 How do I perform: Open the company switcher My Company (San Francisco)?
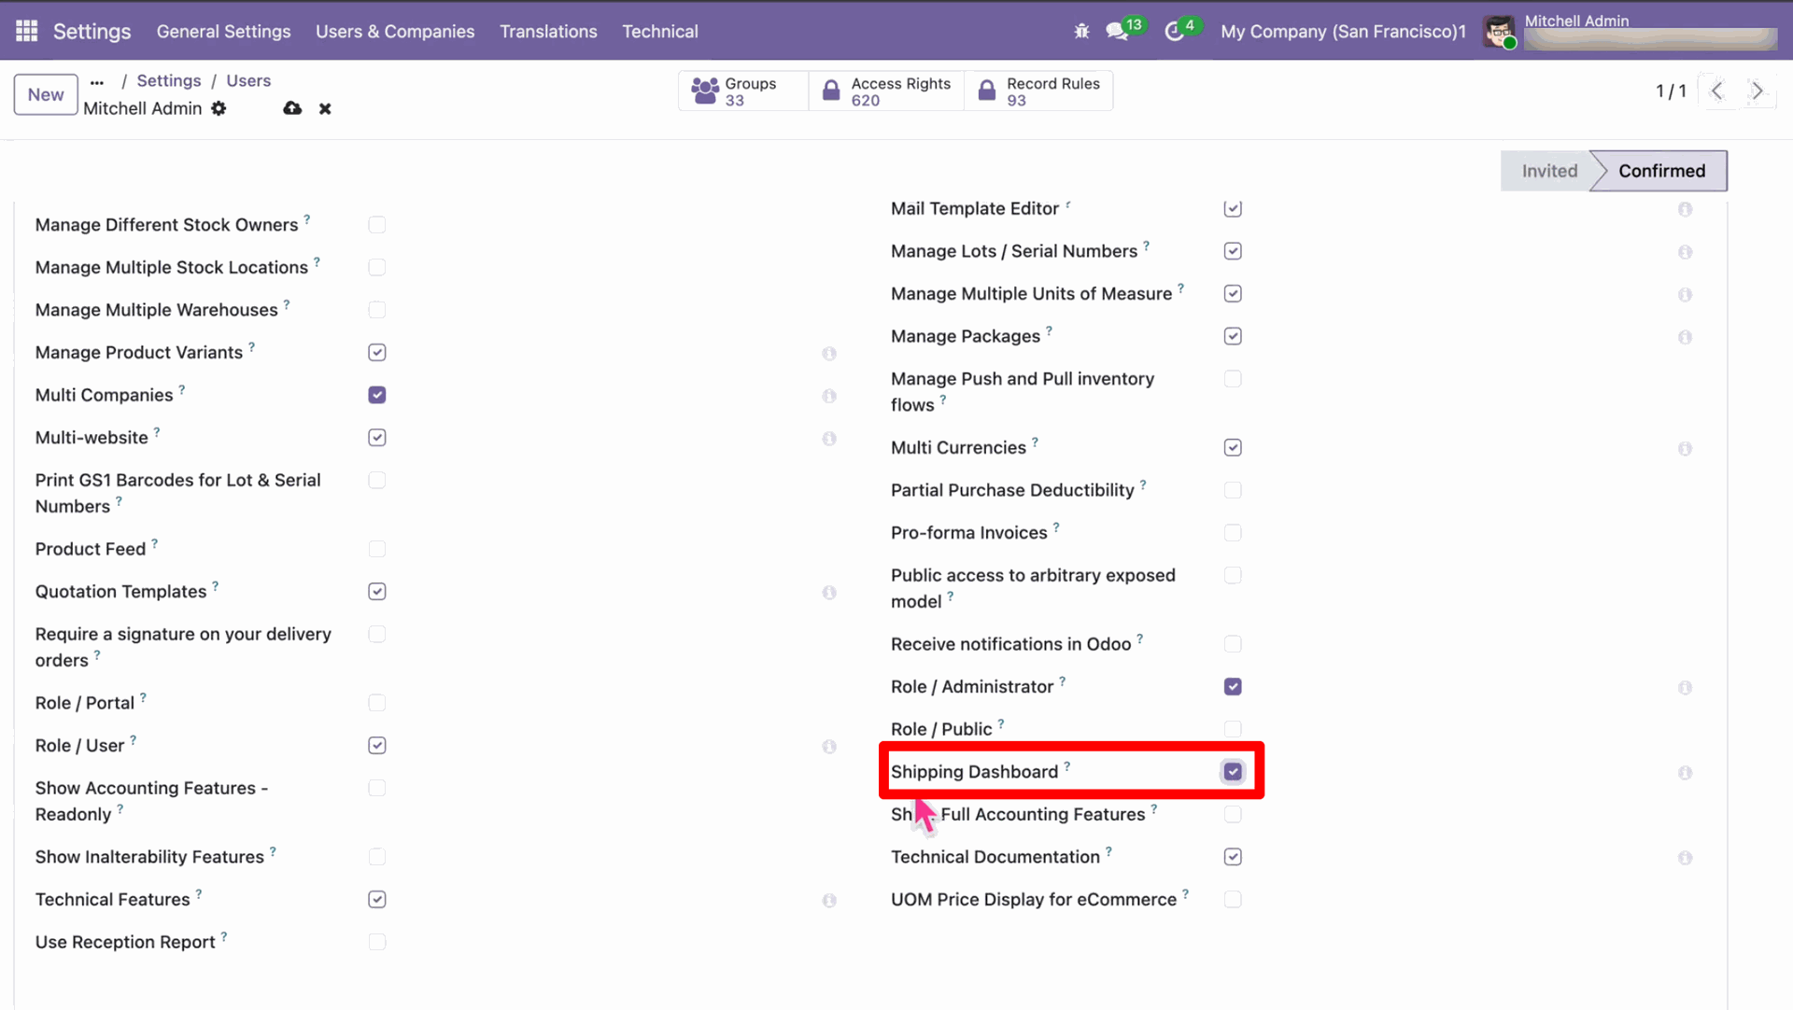pyautogui.click(x=1343, y=32)
